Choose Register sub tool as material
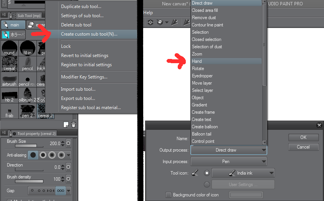Viewport: 324px width, 201px height. tap(91, 108)
